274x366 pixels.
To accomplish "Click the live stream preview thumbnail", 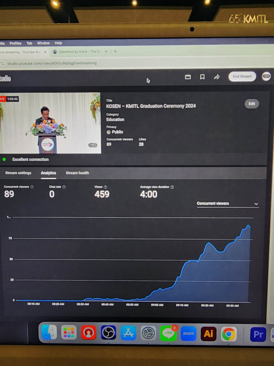I will tap(50, 123).
